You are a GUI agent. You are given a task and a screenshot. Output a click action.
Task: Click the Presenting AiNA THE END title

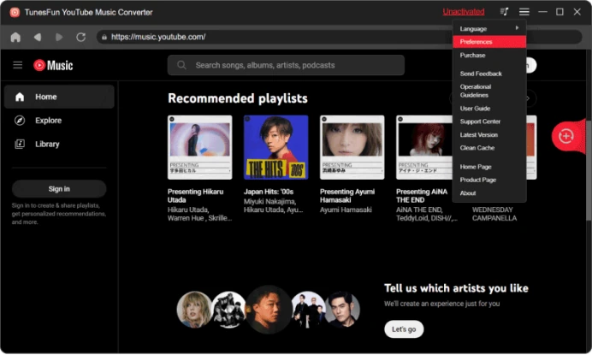[422, 196]
